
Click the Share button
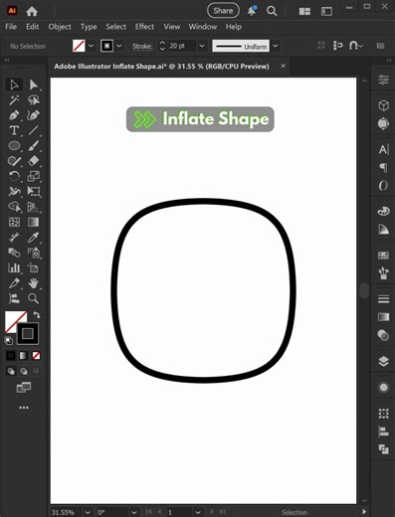point(223,11)
